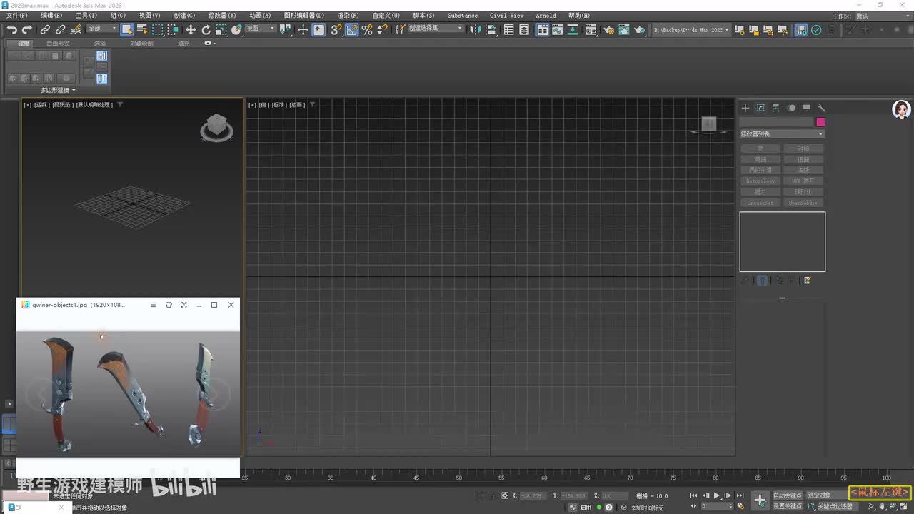The width and height of the screenshot is (914, 514).
Task: Open the Render Setup teapot icon
Action: point(608,29)
